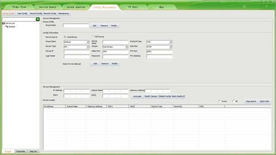
Task: Focus the Gateway Address input field
Action: point(158,91)
